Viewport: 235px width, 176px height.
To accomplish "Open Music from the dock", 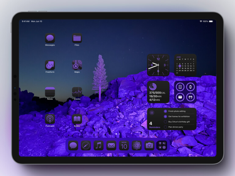I will pos(99,146).
